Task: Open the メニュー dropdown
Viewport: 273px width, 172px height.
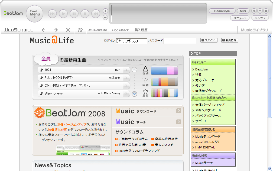Action: (x=240, y=18)
